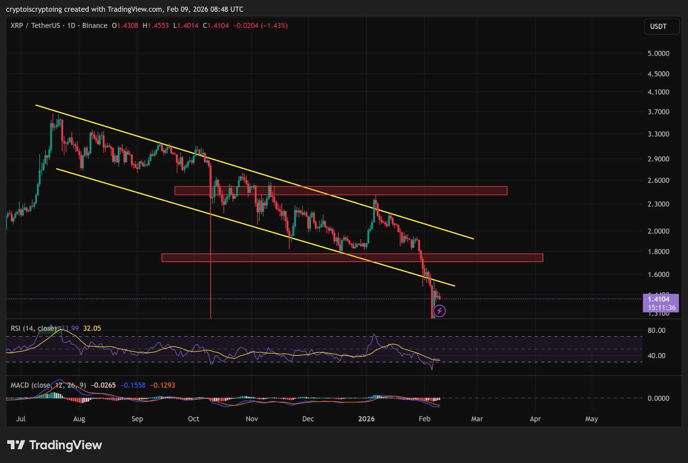Screen dimensions: 688x463
Task: Click 80.00 on the RSI scale
Action: pos(656,330)
